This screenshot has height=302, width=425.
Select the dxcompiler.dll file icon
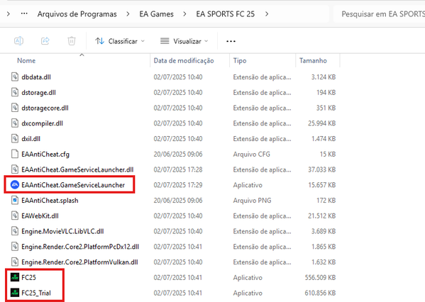click(15, 123)
